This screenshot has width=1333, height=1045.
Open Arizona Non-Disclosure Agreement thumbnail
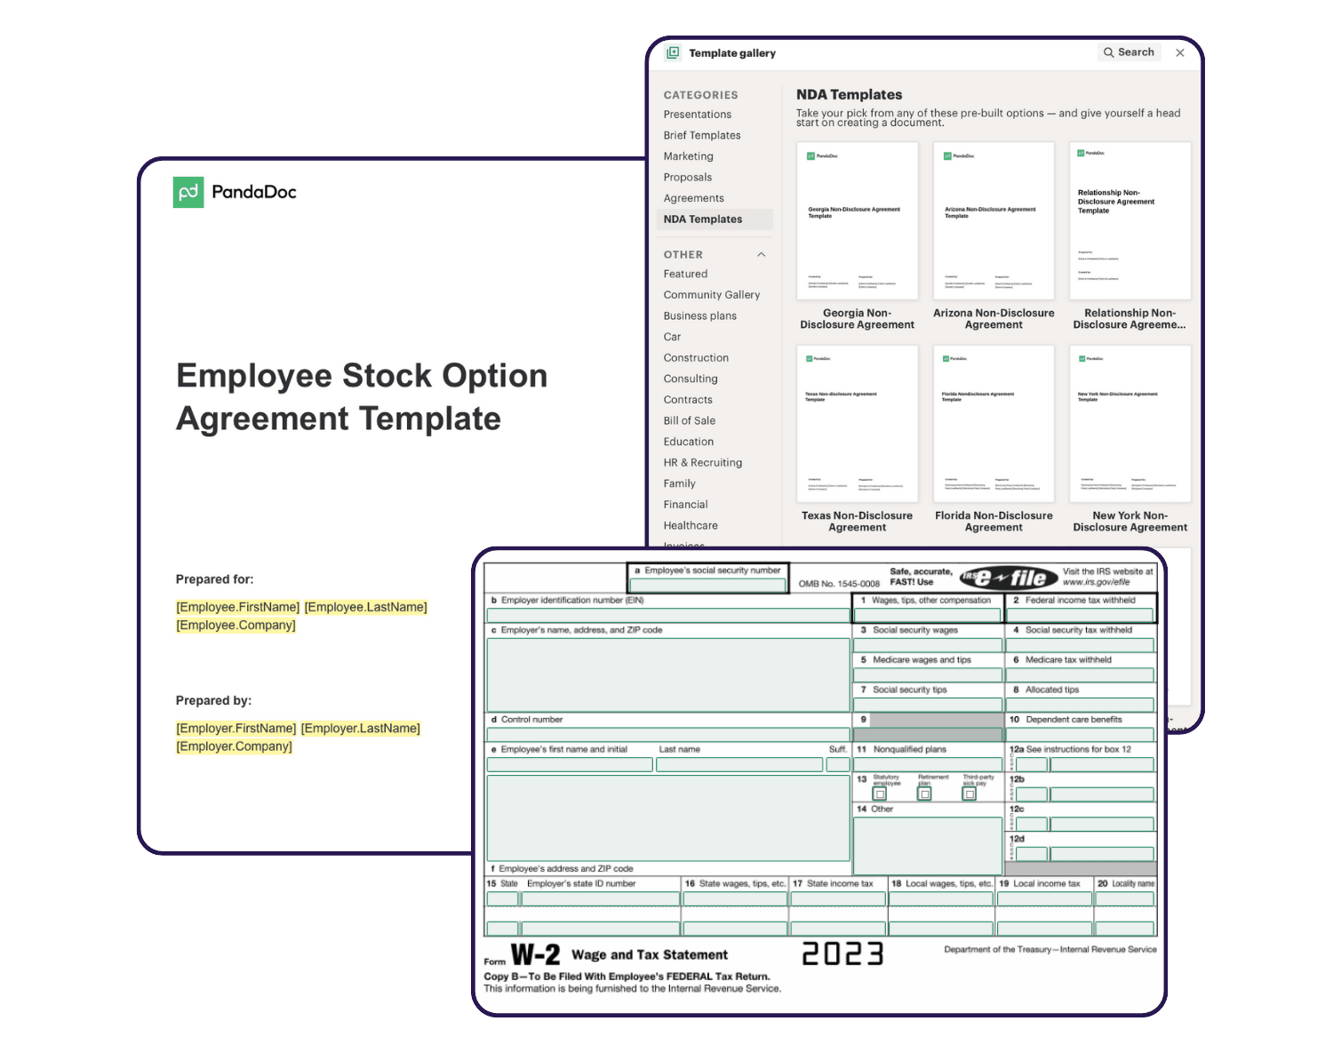(x=994, y=220)
